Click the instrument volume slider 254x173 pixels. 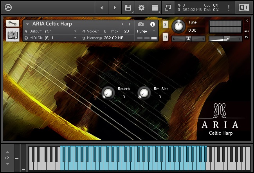pos(225,39)
